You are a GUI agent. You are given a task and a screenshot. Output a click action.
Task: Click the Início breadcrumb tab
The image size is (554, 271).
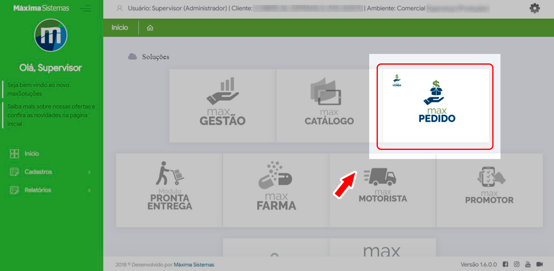click(x=120, y=28)
